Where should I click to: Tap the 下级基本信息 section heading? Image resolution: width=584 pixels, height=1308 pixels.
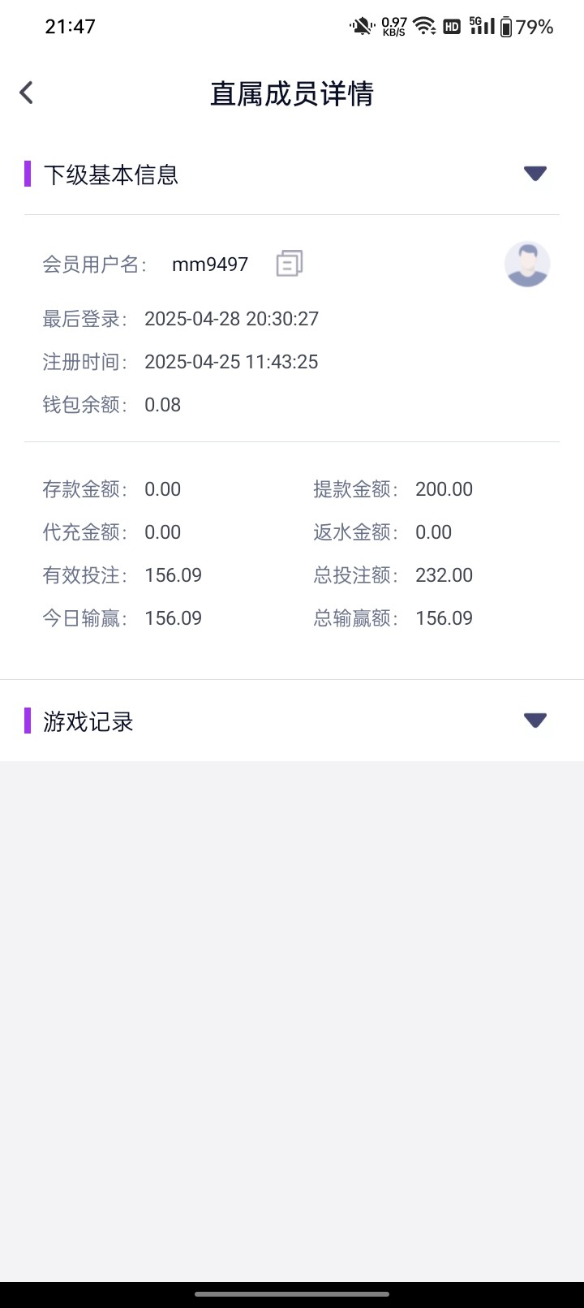(111, 174)
